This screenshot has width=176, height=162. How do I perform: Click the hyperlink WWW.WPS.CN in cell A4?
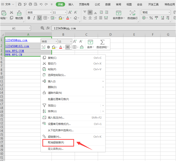pyautogui.click(x=14, y=55)
